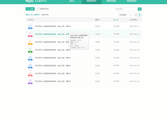Sort by the 查看 column header

pos(98,20)
